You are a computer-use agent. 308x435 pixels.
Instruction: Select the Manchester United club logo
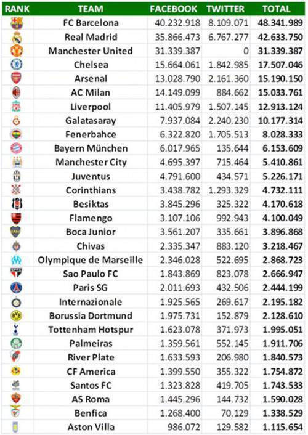click(x=17, y=51)
